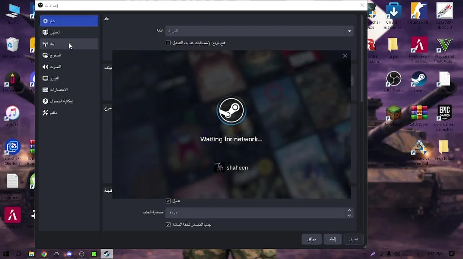The image size is (463, 259).
Task: Click the taskbar clock
Action: 434,254
